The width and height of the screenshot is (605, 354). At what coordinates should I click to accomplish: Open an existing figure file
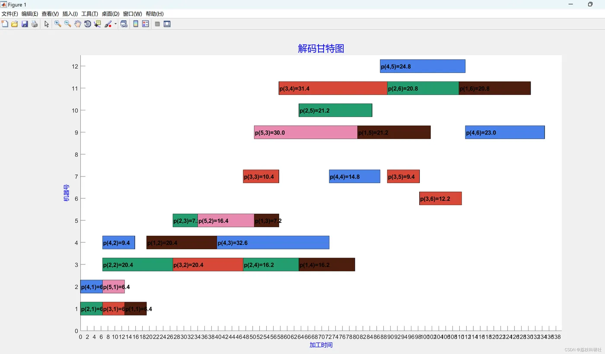coord(15,24)
